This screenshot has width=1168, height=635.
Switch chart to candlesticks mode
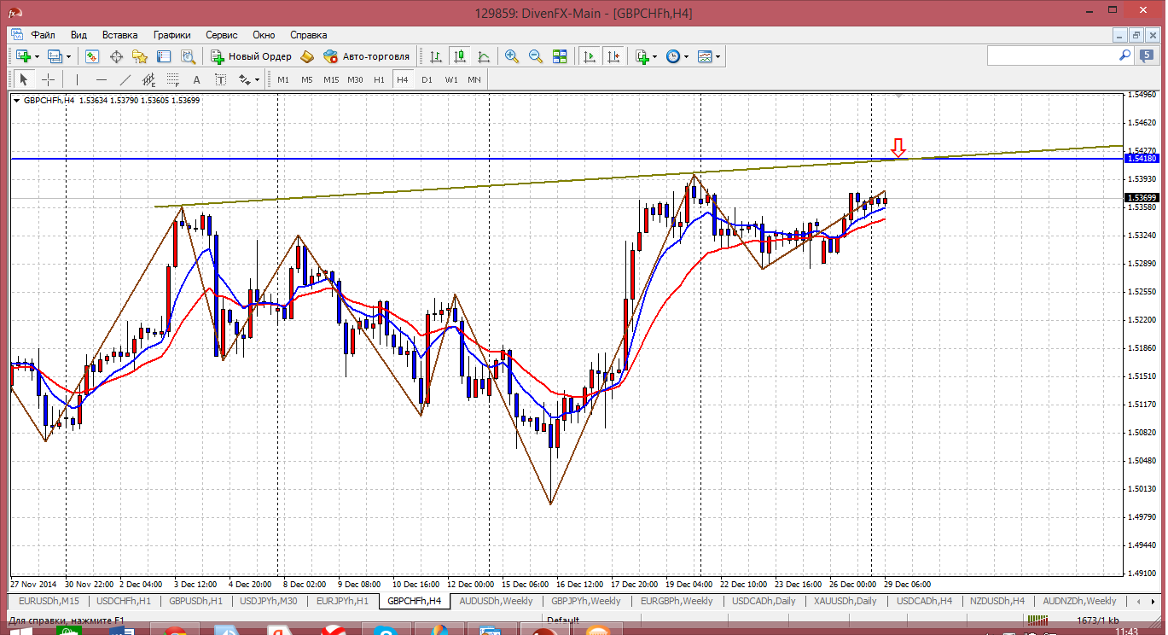coord(460,56)
